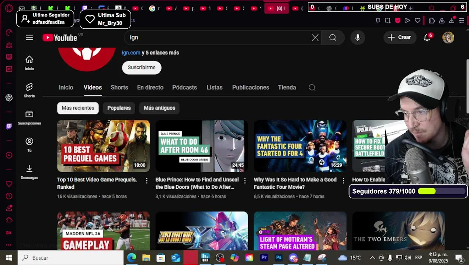Image resolution: width=469 pixels, height=265 pixels.
Task: Click the YouTube logo
Action: coord(60,38)
